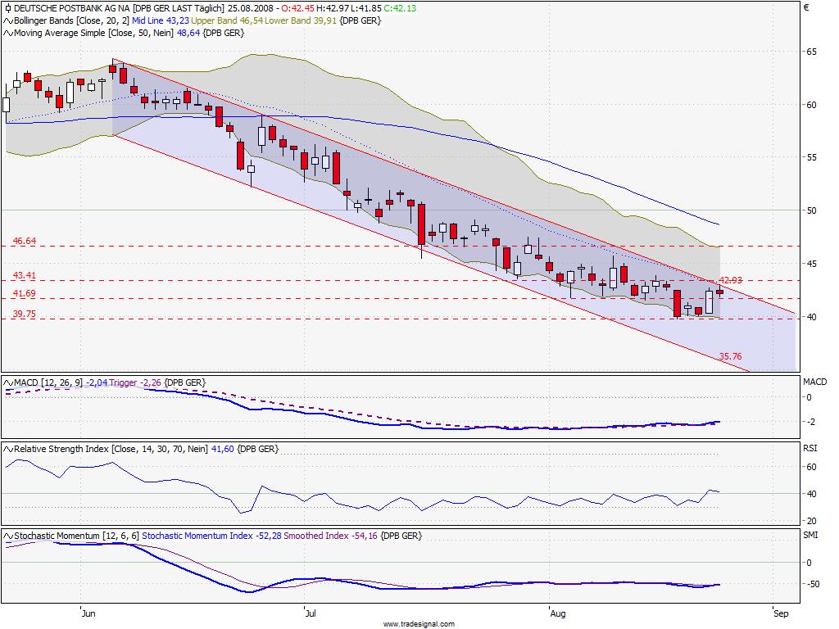
Task: Open the www.tradesignal.com link
Action: pos(419,623)
